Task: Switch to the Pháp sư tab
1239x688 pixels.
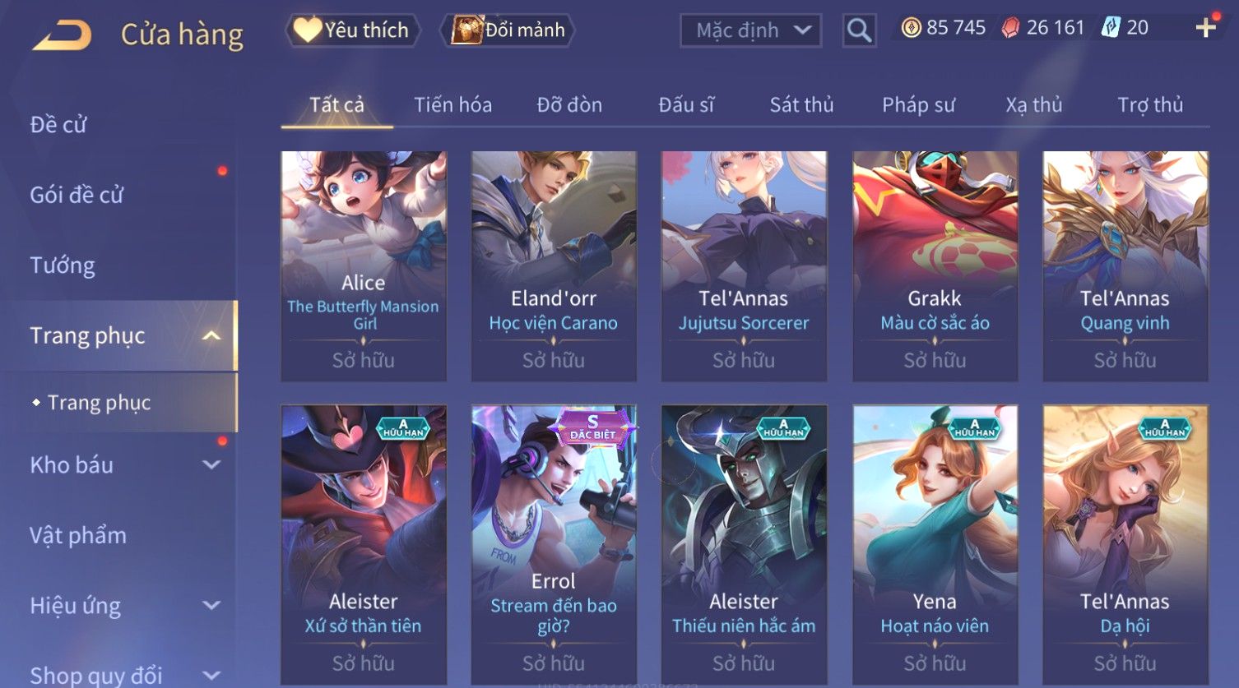Action: 918,105
